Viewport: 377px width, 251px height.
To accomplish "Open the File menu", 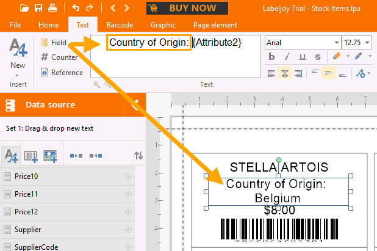I will 15,25.
